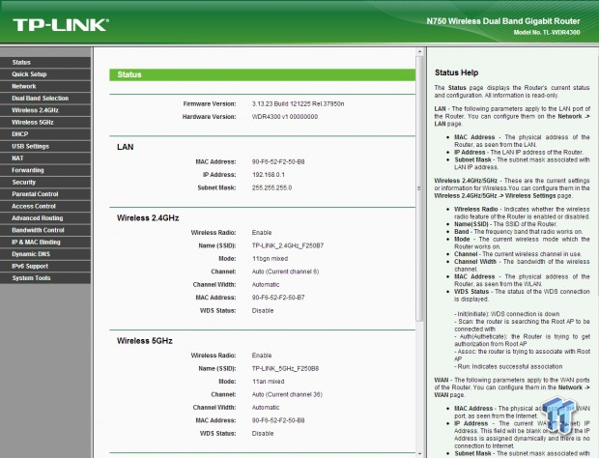Click Auto (Current channel 36) value
Viewport: 599px width, 458px height.
point(287,394)
